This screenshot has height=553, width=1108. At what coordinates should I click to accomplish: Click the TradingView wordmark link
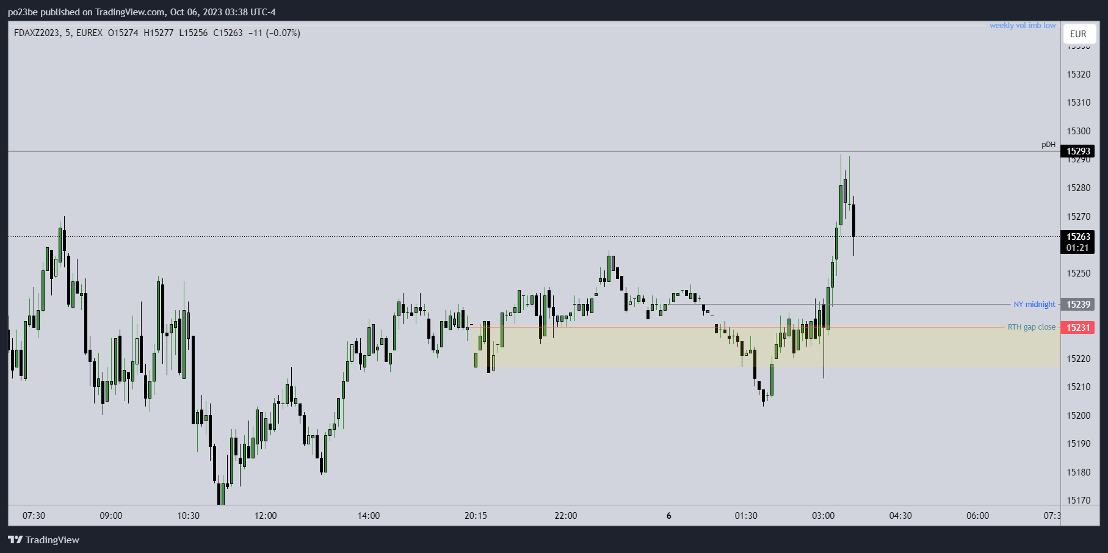(x=53, y=540)
